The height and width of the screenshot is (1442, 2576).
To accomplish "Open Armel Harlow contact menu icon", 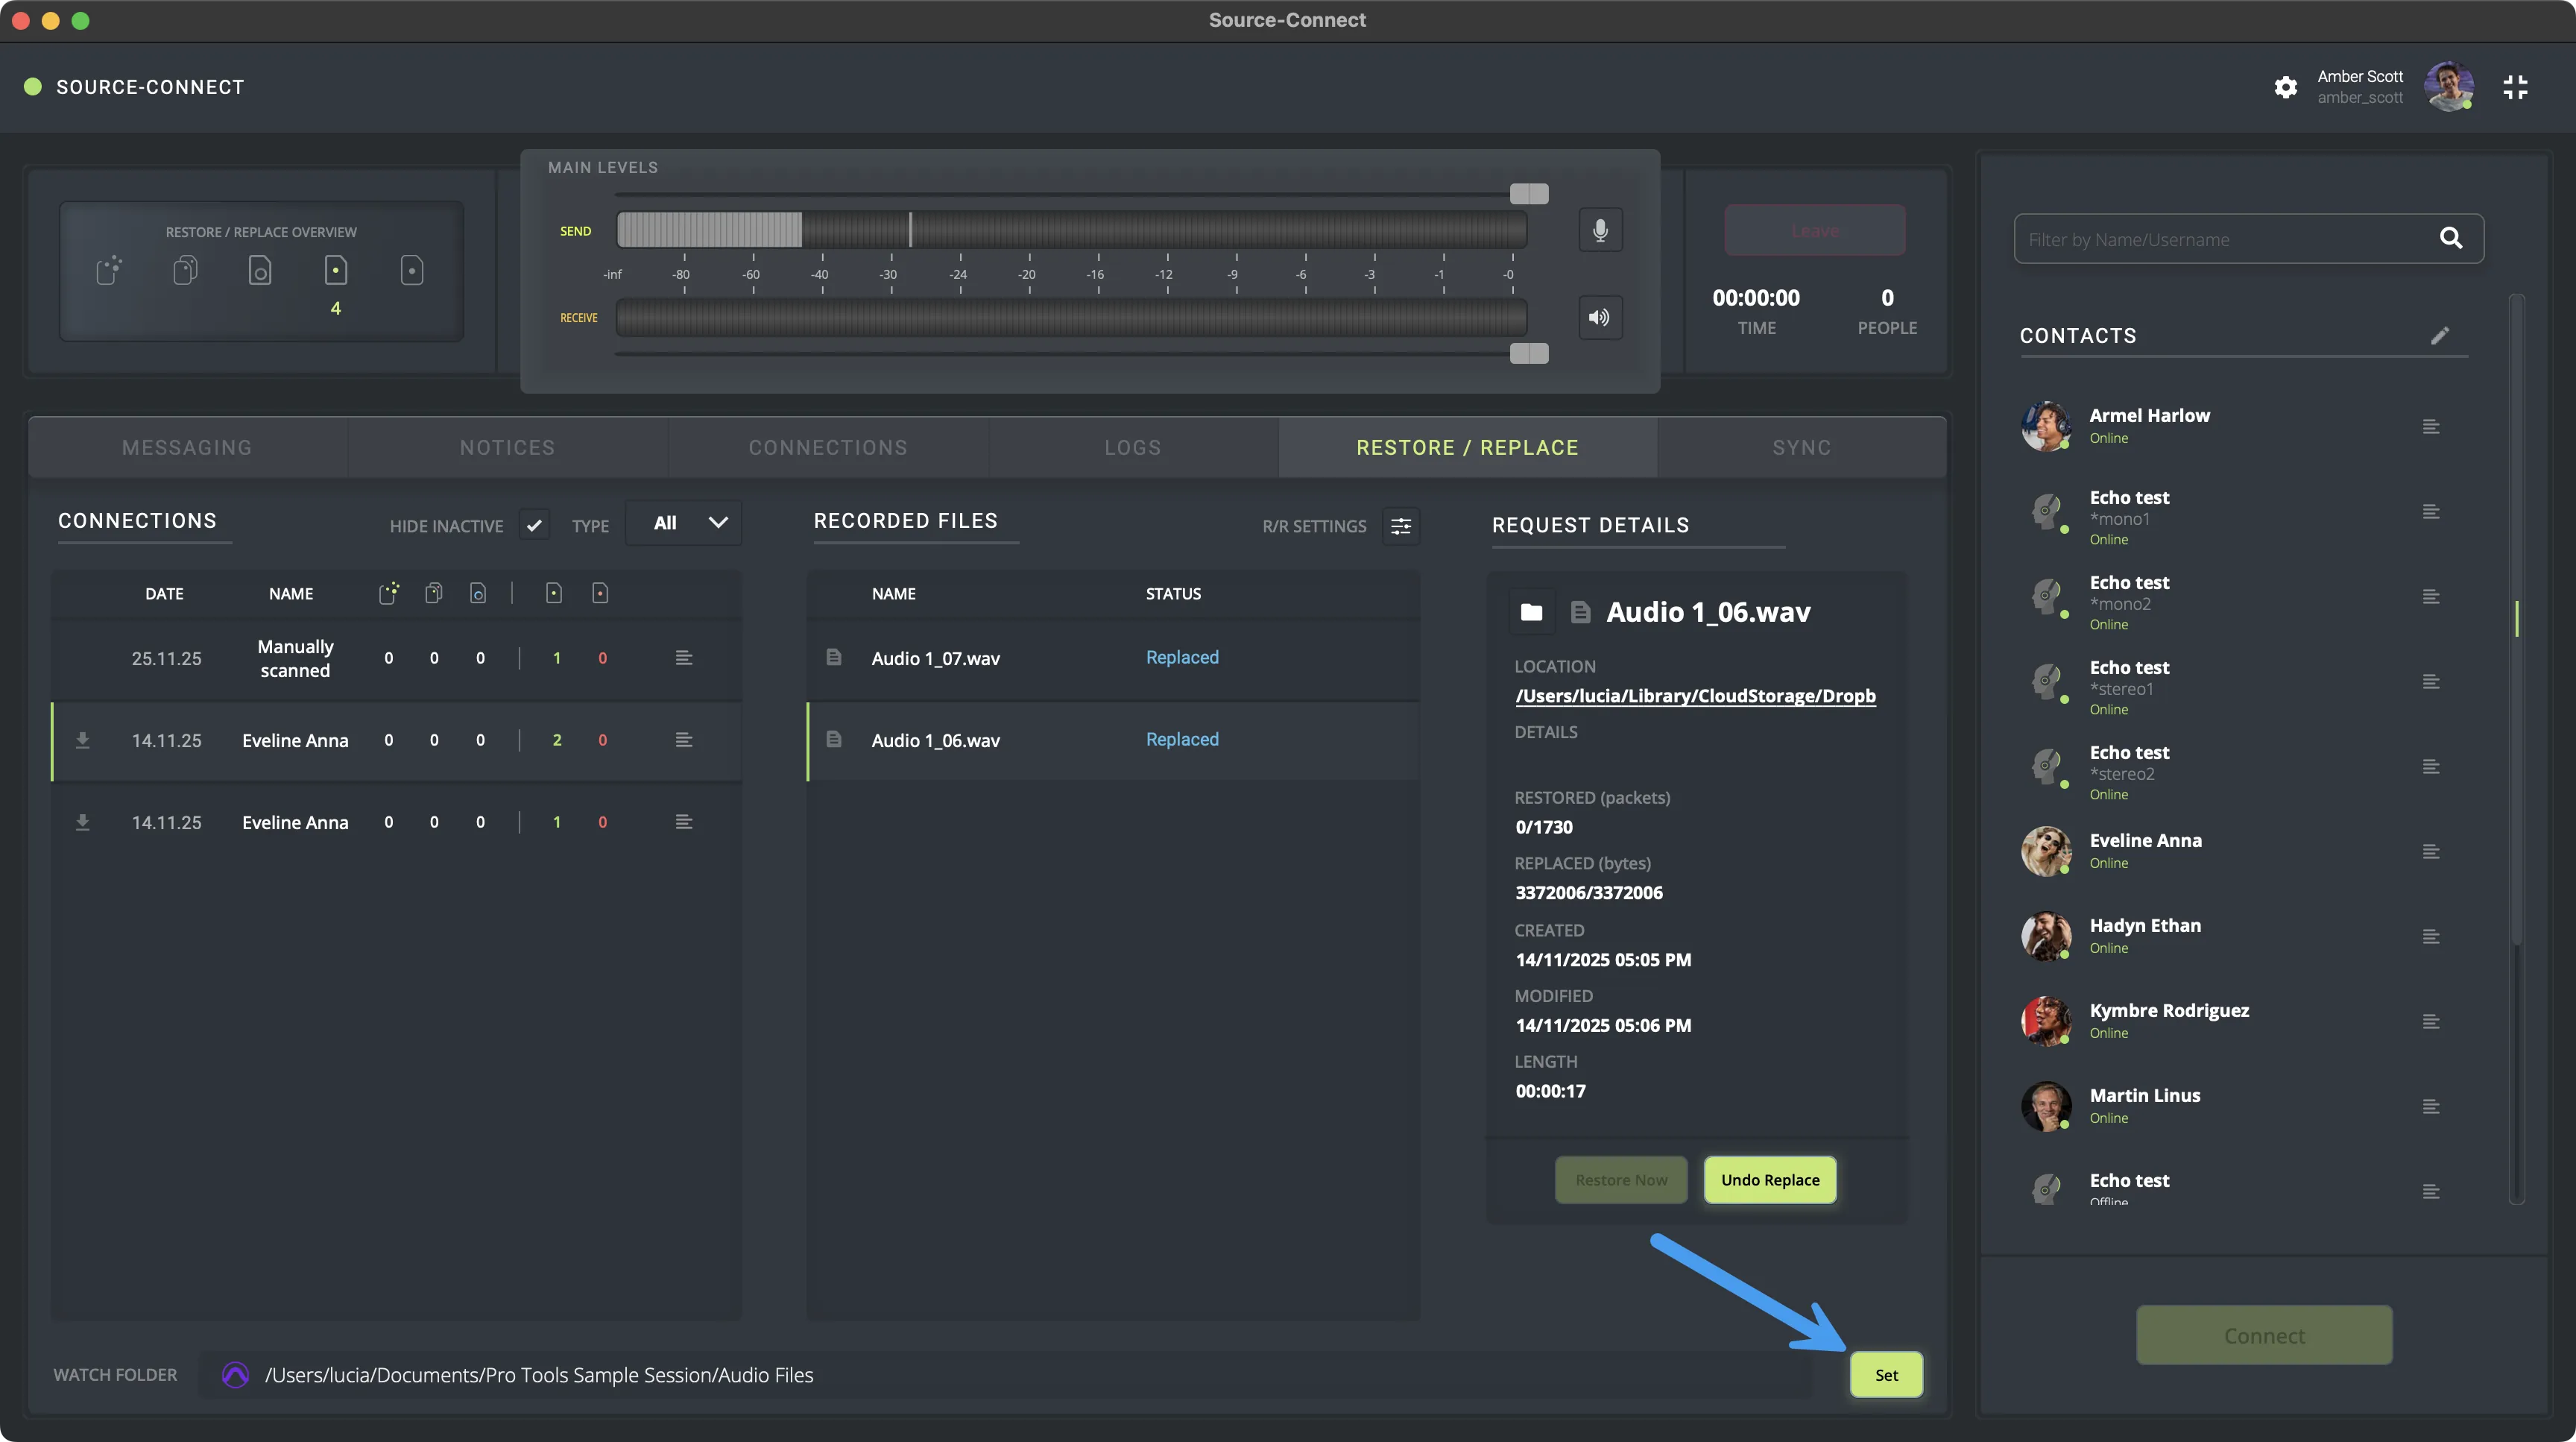I will (2431, 427).
